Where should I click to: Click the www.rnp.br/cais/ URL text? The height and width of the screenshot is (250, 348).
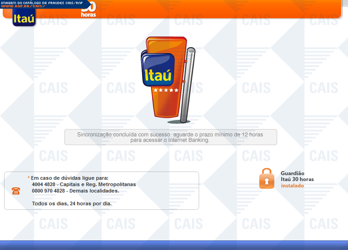click(x=22, y=6)
